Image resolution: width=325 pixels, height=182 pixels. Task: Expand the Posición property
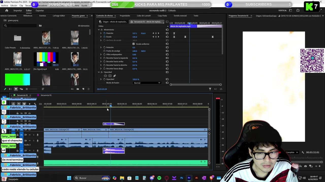click(x=101, y=33)
